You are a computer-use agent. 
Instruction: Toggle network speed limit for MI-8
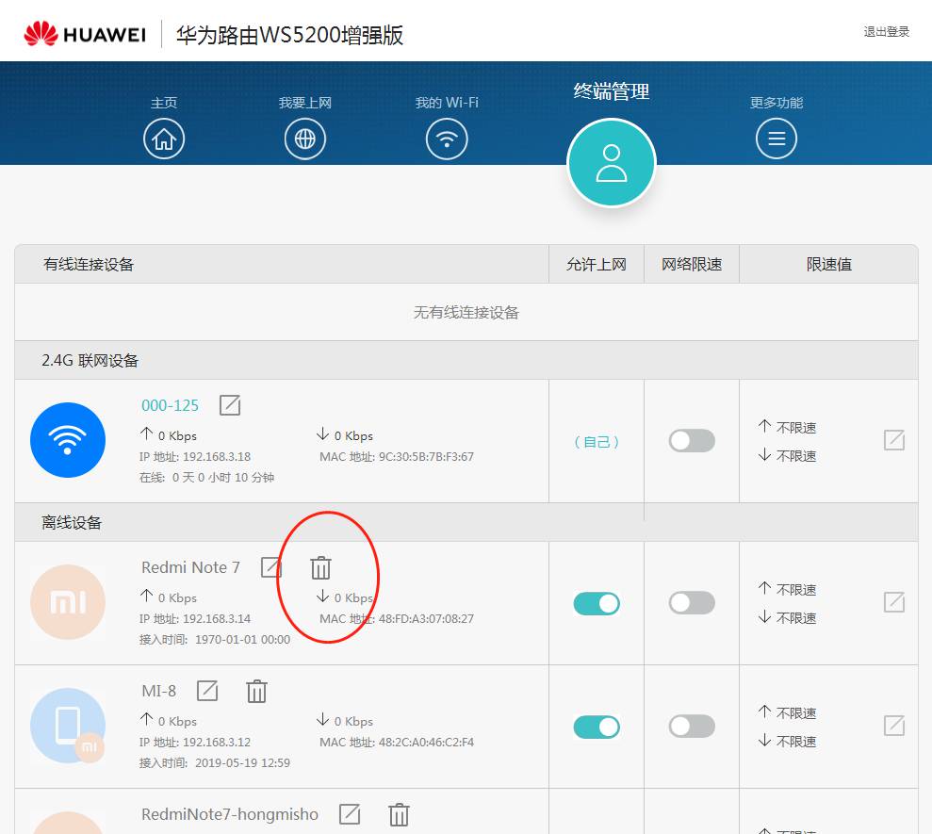coord(692,727)
